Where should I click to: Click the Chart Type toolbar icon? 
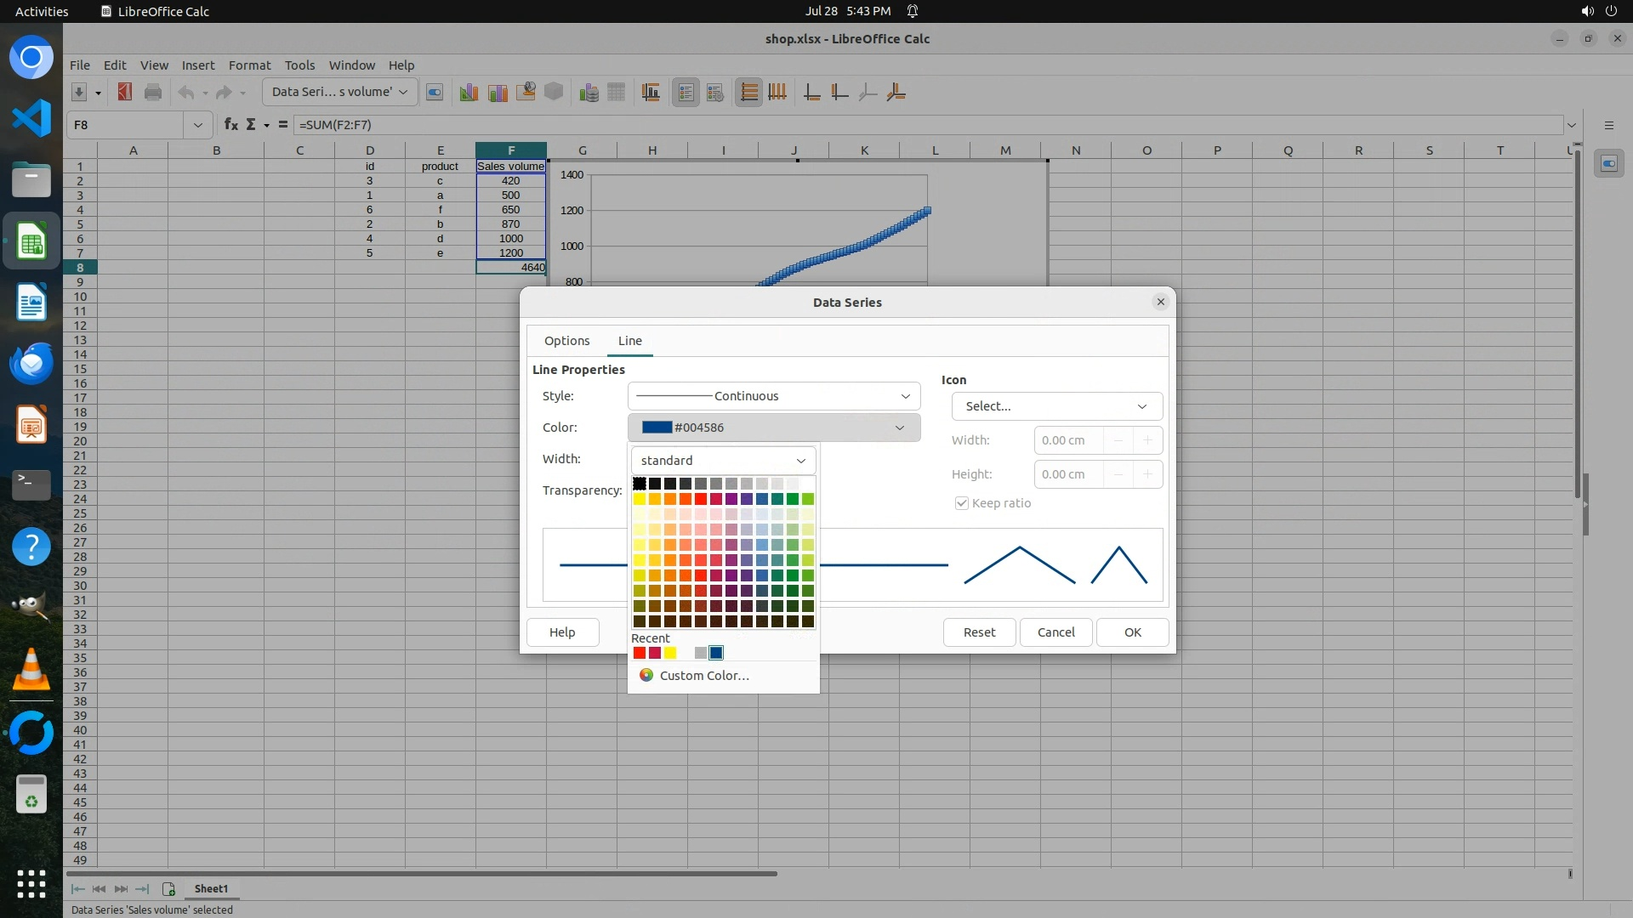469,93
